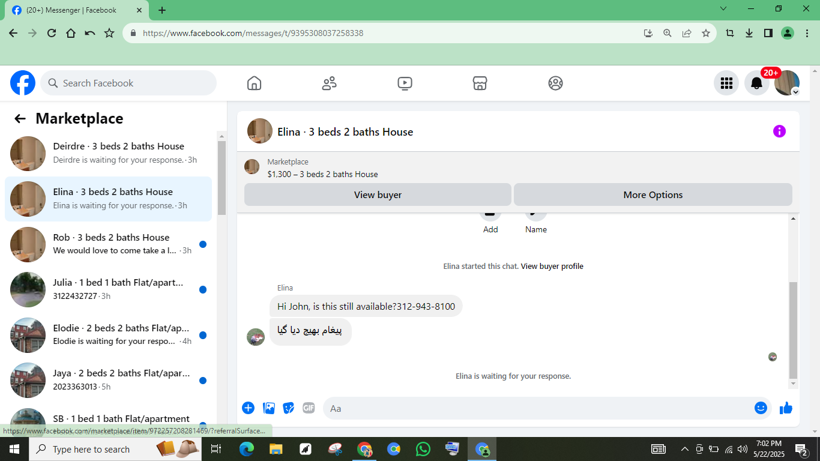The image size is (820, 461).
Task: Click the Facebook logo
Action: point(23,83)
